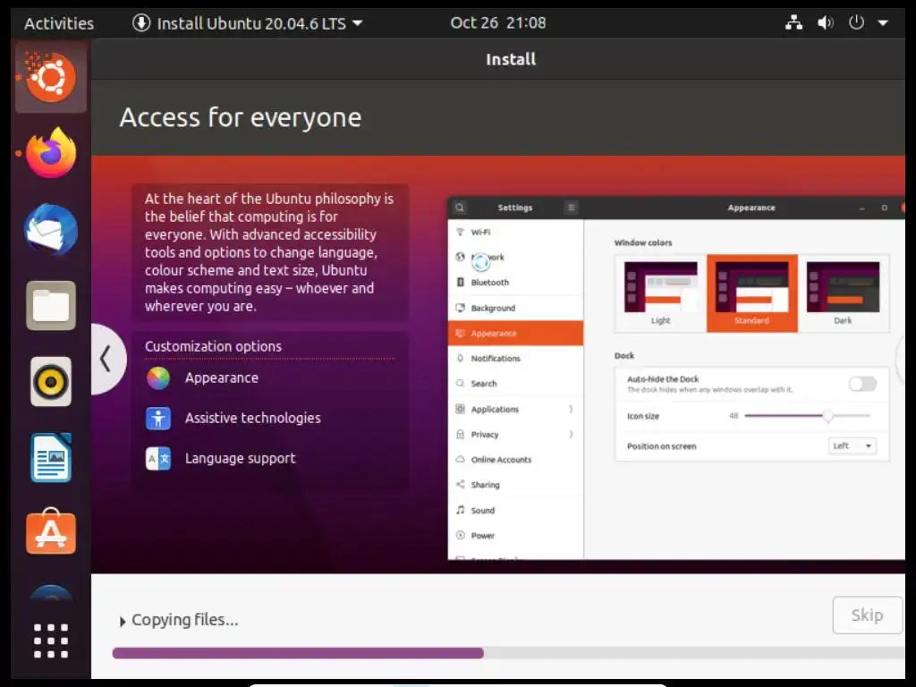916x687 pixels.
Task: Click the volume speaker icon
Action: 825,22
